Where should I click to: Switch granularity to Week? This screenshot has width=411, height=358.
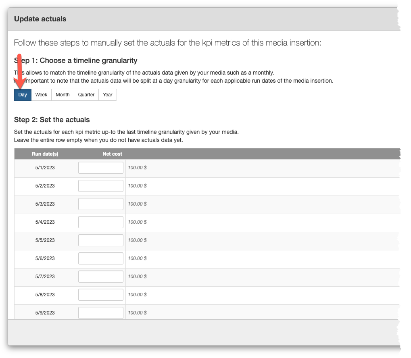point(41,94)
